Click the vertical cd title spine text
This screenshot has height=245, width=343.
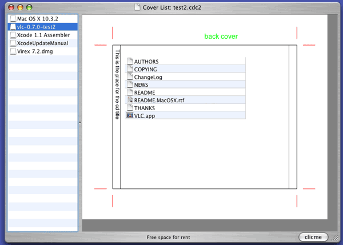point(117,84)
